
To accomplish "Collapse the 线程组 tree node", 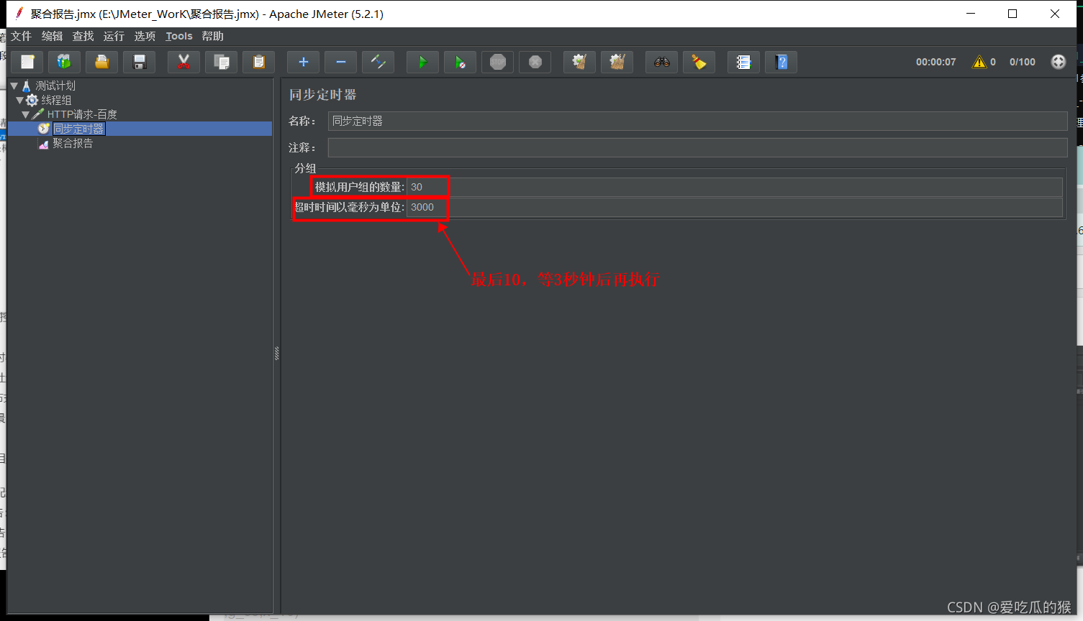I will coord(20,100).
